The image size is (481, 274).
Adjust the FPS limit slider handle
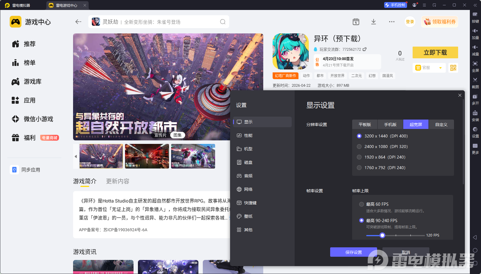382,235
